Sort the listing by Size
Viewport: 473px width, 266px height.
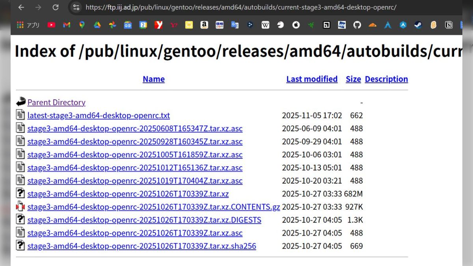point(353,79)
